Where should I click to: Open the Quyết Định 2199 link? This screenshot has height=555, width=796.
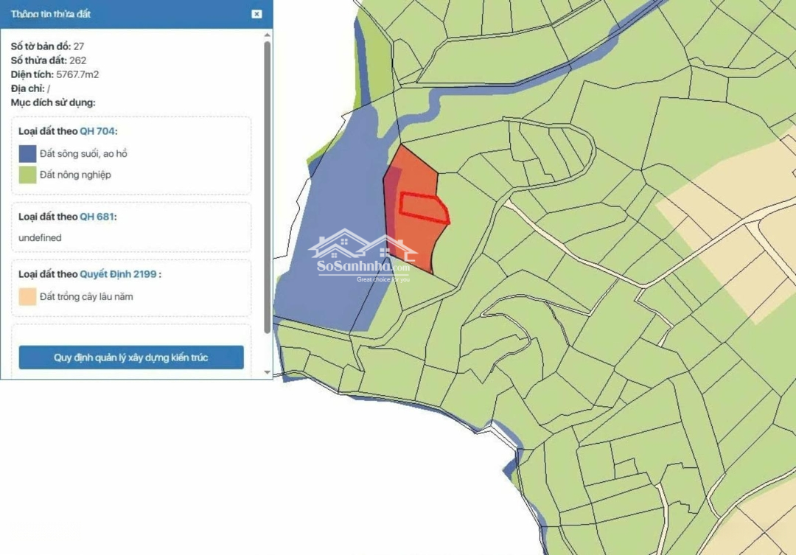tap(118, 274)
